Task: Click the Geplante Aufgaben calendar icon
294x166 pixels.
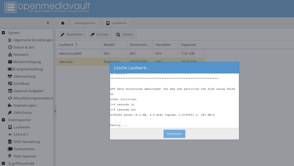Action: point(10,91)
